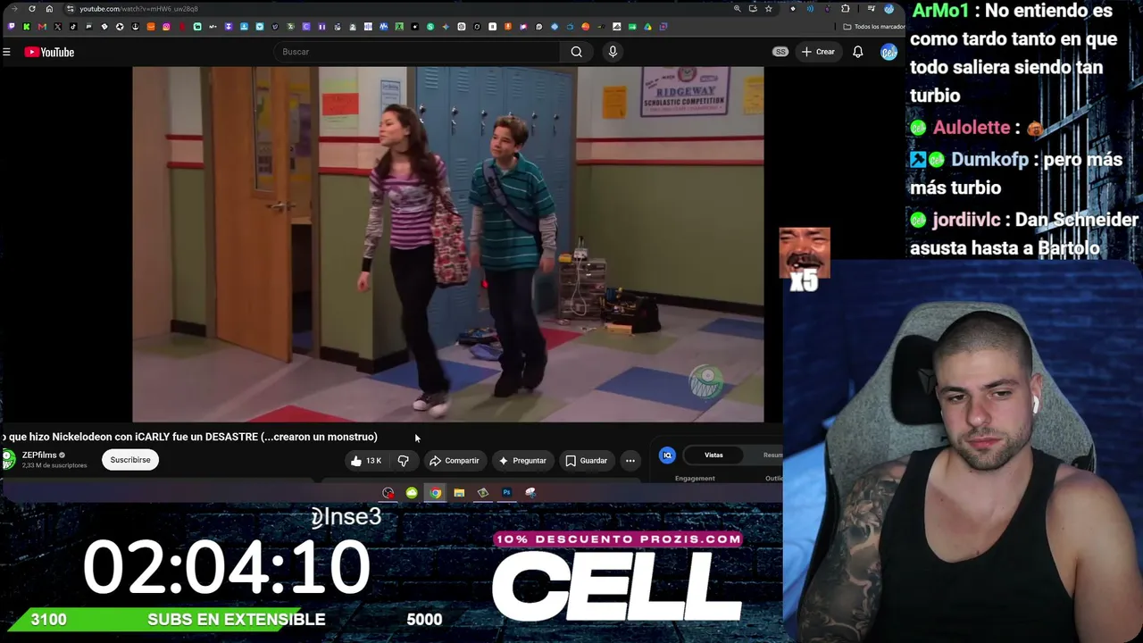Open File Explorer from the taskbar
1143x643 pixels.
point(459,493)
